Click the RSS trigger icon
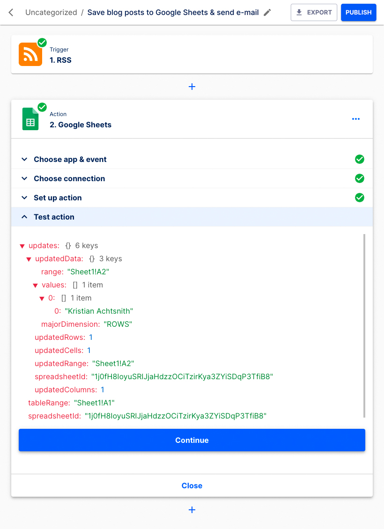 [x=30, y=54]
